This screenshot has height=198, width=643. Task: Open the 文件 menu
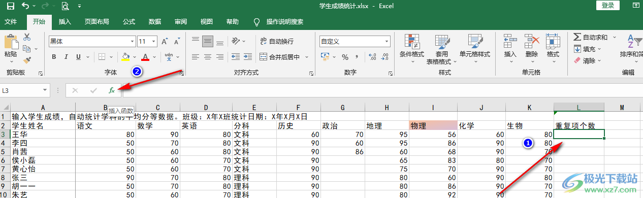pyautogui.click(x=11, y=22)
